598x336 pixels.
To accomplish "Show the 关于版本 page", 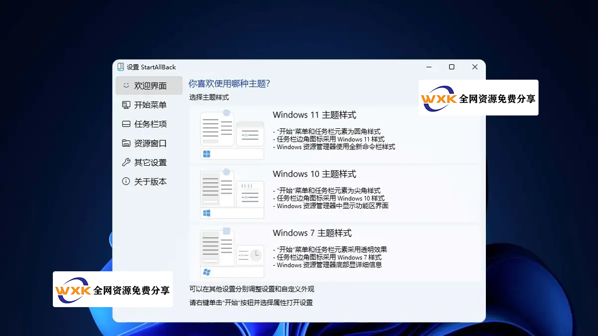I will [149, 181].
